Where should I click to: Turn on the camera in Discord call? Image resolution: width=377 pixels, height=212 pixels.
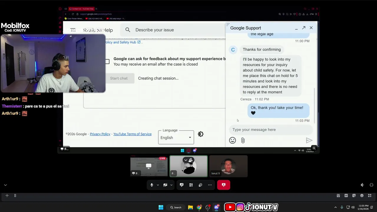click(165, 185)
